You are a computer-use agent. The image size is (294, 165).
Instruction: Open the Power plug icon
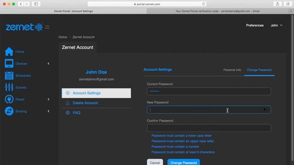[x=9, y=99]
